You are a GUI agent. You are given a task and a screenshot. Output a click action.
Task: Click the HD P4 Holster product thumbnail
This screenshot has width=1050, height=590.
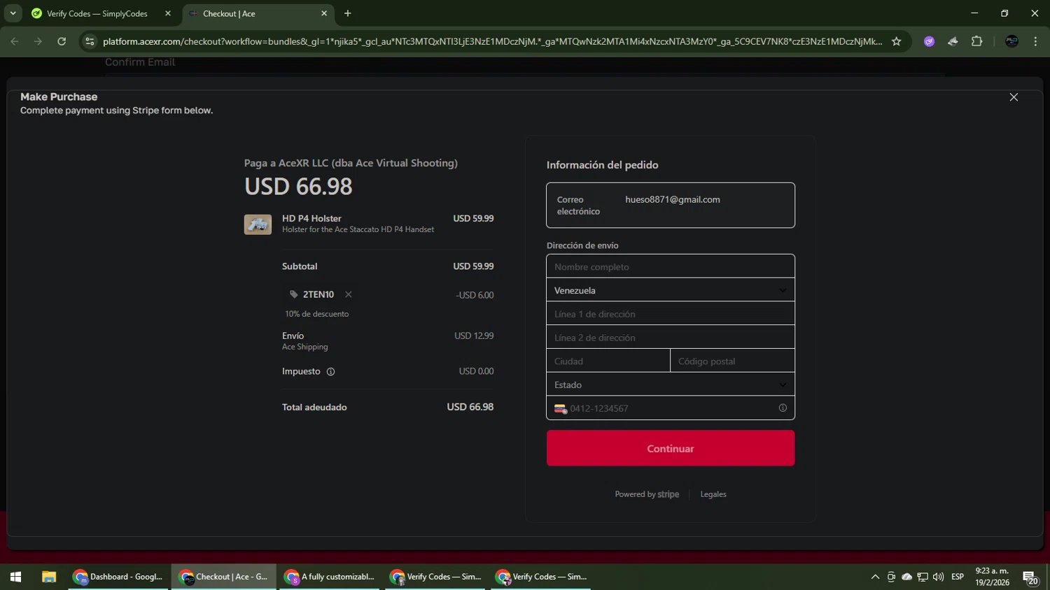click(x=258, y=224)
